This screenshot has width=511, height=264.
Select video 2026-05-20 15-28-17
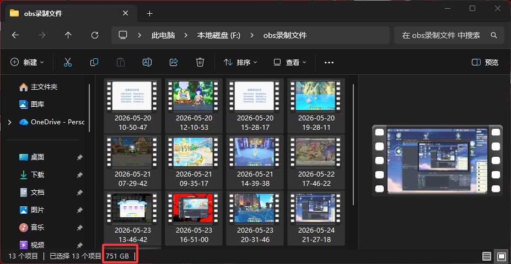click(255, 106)
